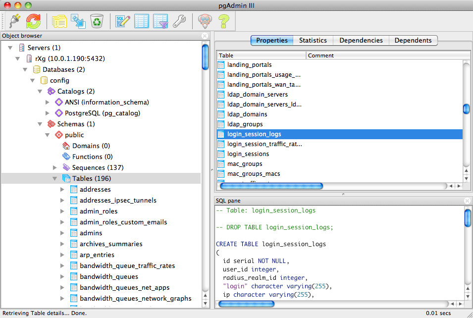Select admin_roles_custom_emails in the tree

coord(123,222)
